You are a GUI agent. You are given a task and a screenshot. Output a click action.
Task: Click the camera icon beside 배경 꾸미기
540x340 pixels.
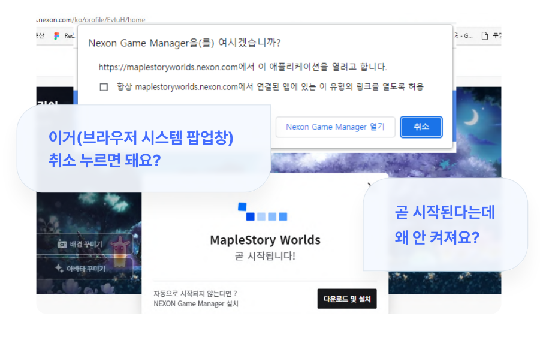62,244
